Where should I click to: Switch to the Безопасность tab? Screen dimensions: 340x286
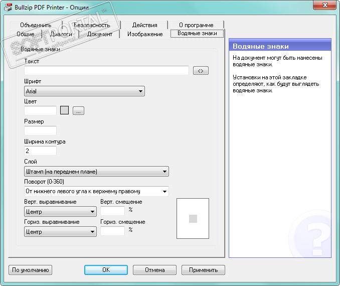92,25
